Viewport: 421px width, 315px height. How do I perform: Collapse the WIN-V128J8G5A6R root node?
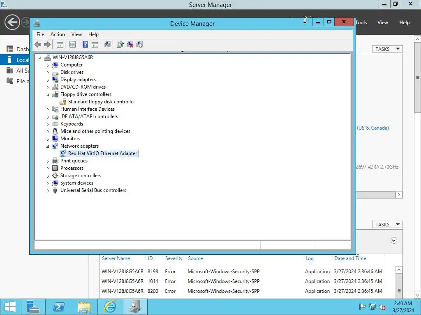coord(40,57)
